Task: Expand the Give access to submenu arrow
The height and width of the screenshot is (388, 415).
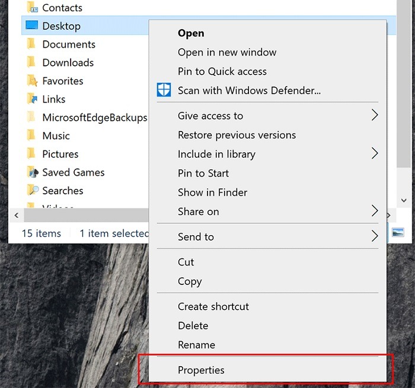Action: [x=375, y=115]
